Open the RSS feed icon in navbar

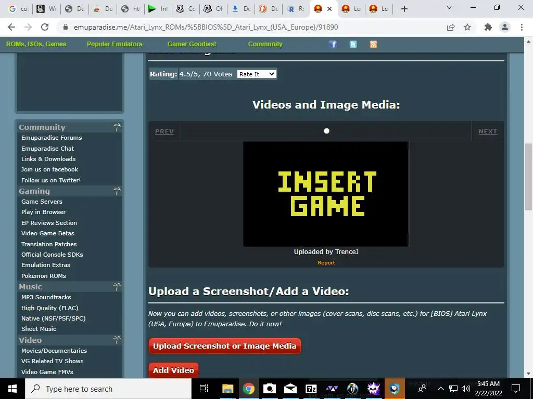pos(373,44)
